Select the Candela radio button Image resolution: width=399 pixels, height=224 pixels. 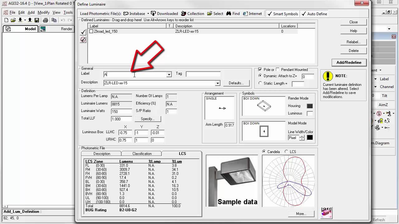264,152
